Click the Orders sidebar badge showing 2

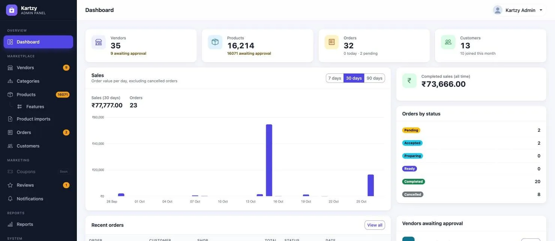(66, 133)
